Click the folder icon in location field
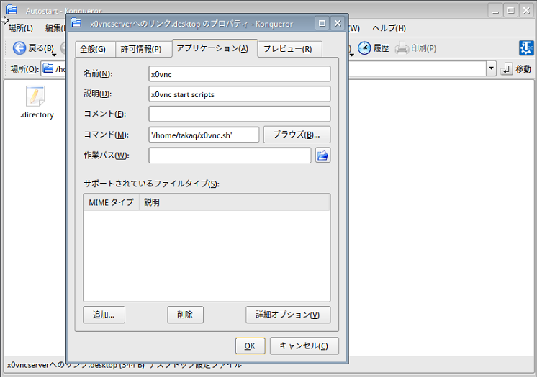Image resolution: width=537 pixels, height=378 pixels. 48,68
